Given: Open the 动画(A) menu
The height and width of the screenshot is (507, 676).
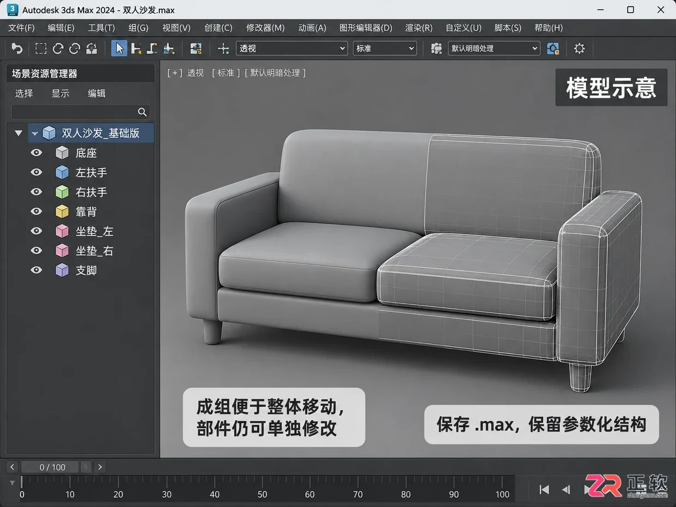Looking at the screenshot, I should tap(312, 28).
